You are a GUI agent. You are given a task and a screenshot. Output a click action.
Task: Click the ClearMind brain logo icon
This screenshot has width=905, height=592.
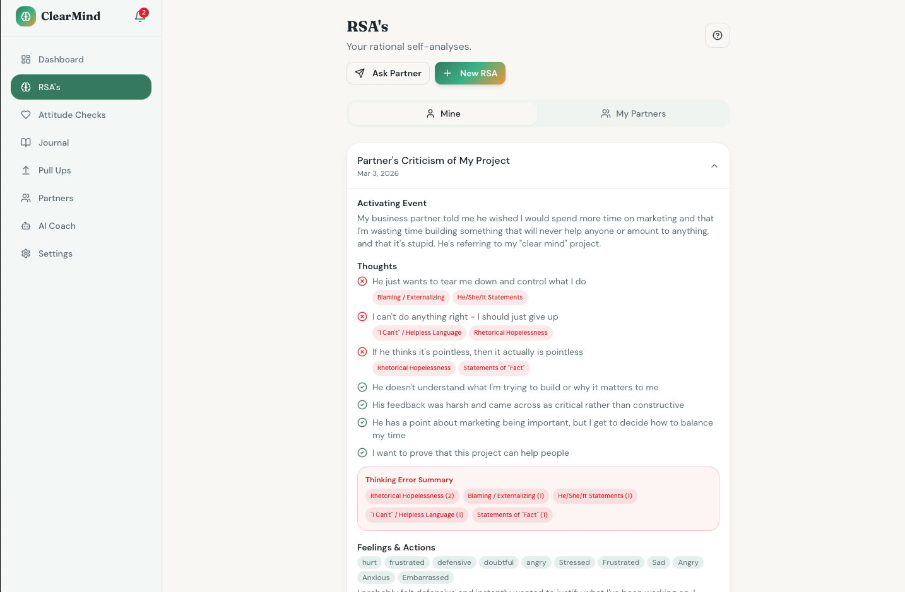click(x=26, y=16)
